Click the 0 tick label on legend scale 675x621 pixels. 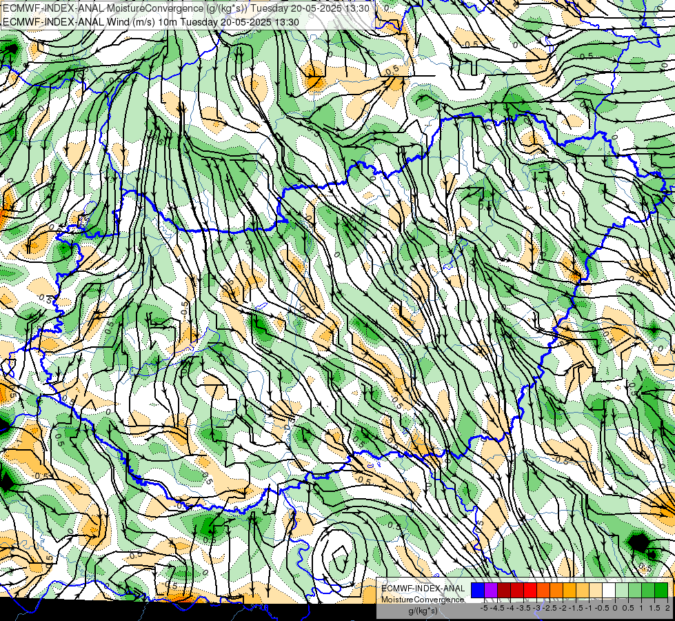(x=615, y=608)
